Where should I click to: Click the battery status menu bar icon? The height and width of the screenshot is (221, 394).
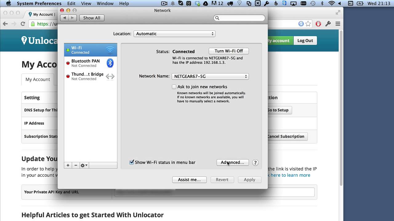[x=360, y=3]
